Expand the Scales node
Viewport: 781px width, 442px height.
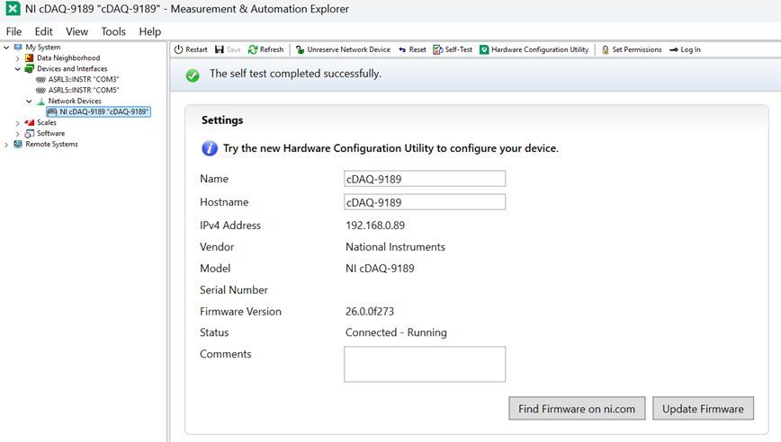coord(18,123)
